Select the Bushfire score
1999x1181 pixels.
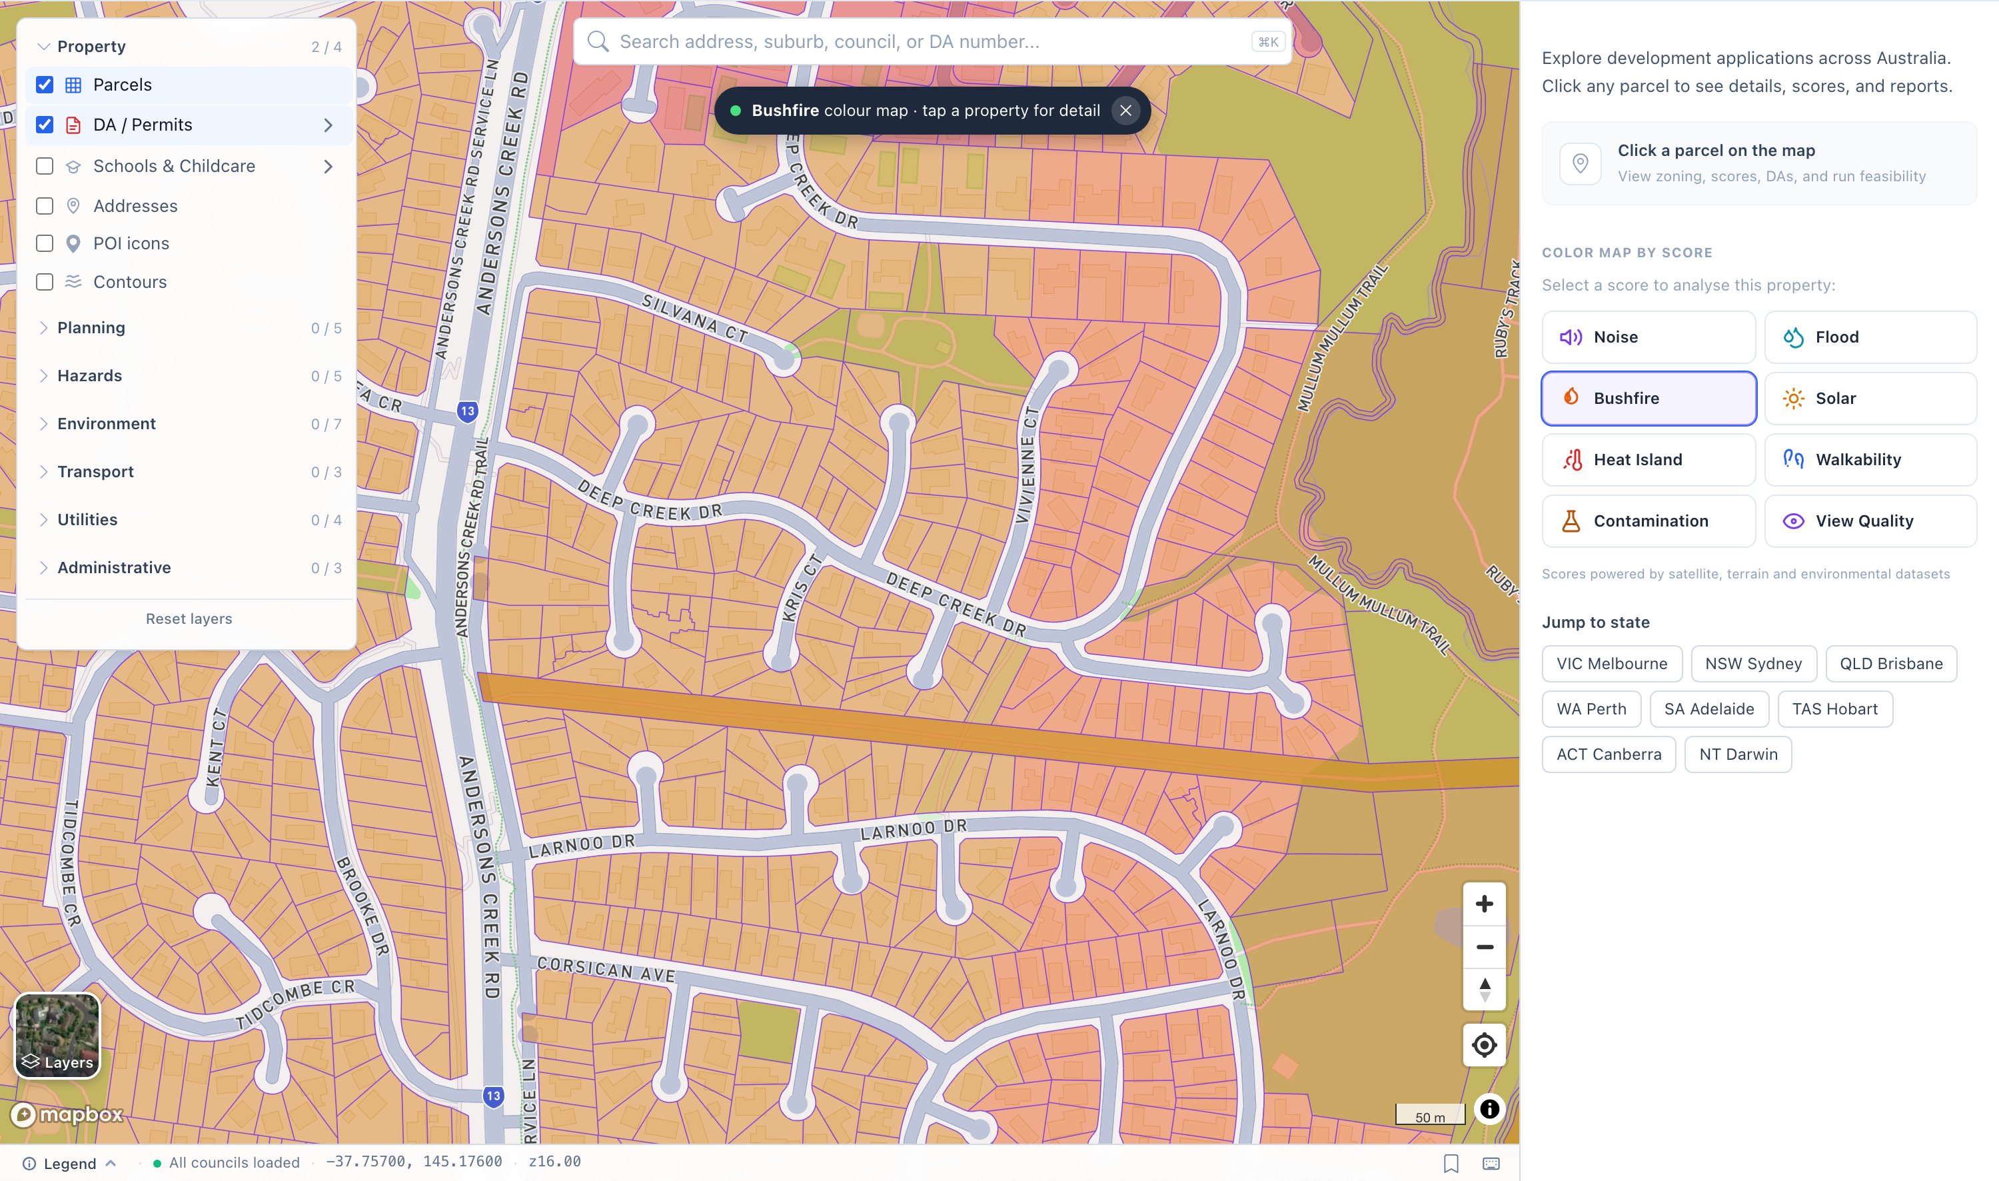[1649, 399]
